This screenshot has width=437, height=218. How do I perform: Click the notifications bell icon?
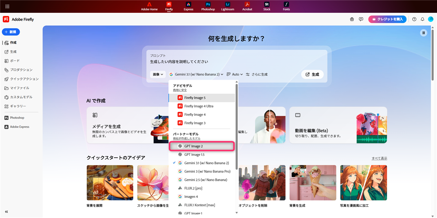[422, 19]
